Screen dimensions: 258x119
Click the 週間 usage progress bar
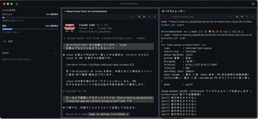pos(30,29)
